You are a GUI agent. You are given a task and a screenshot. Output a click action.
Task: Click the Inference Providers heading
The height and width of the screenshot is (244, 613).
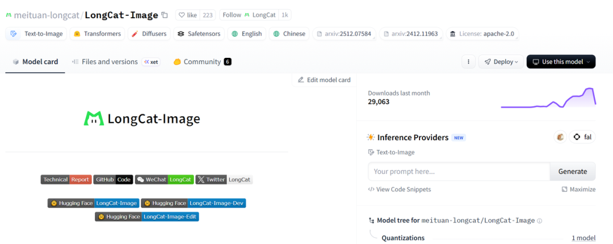[413, 138]
